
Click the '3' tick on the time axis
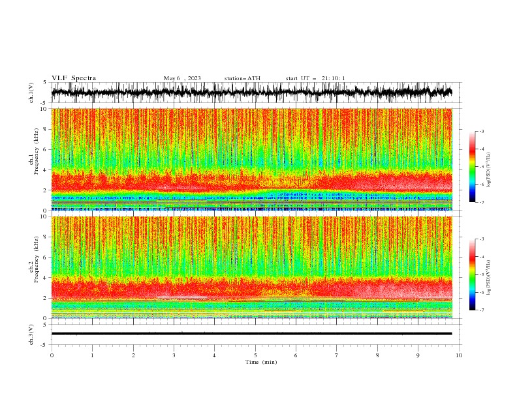pyautogui.click(x=174, y=355)
